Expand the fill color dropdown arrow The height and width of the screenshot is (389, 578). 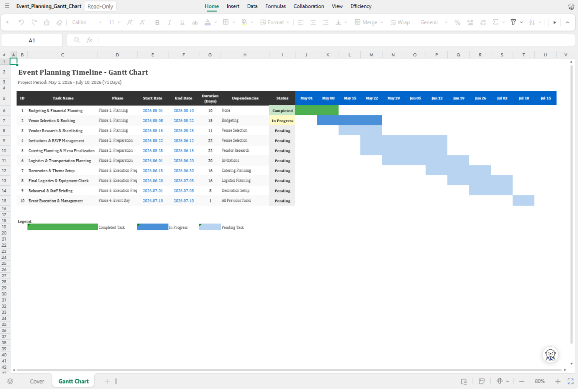click(x=252, y=22)
